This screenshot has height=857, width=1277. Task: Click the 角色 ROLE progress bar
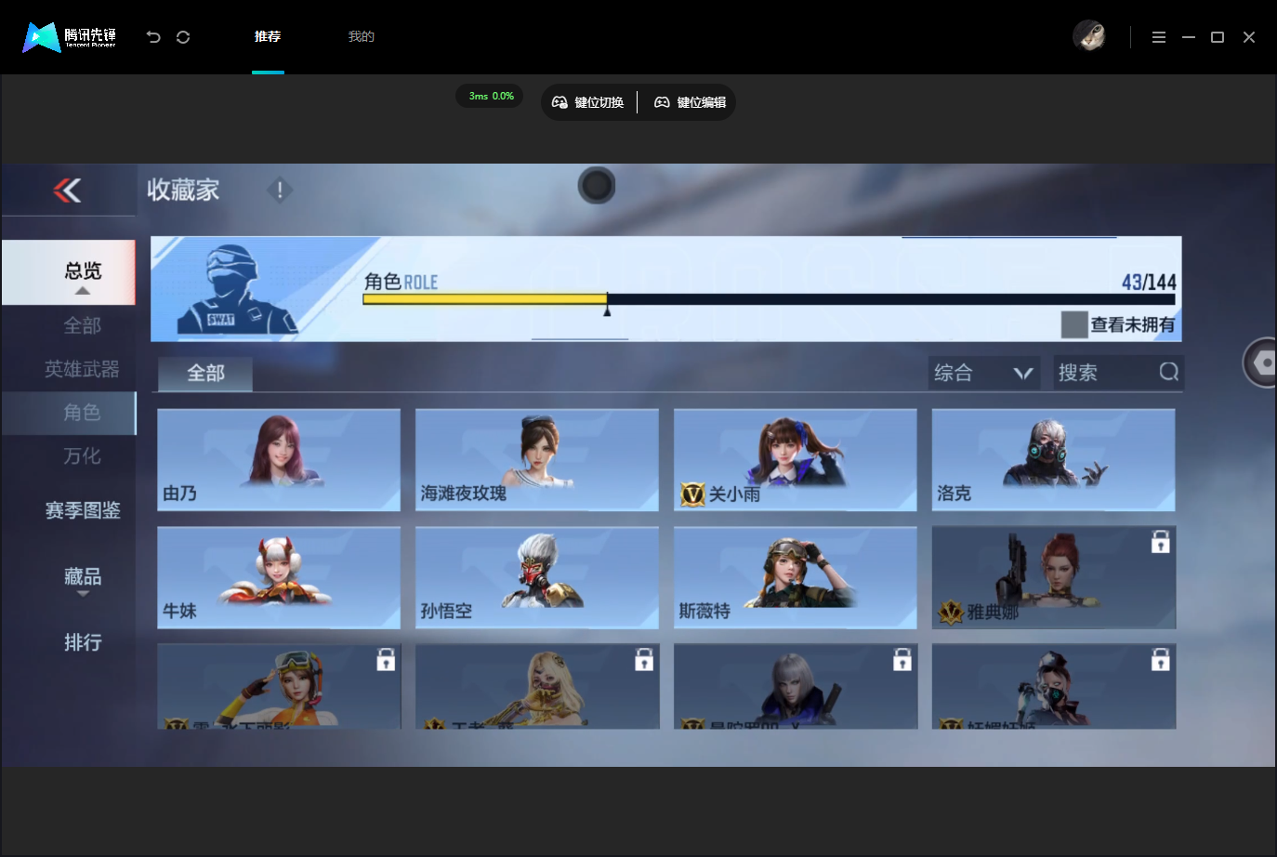[x=769, y=299]
